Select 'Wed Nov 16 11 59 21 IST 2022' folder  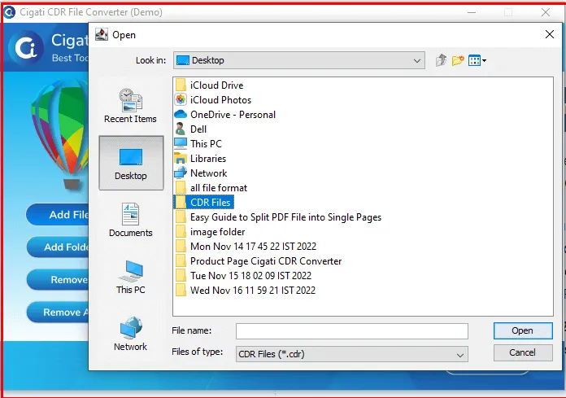[245, 291]
